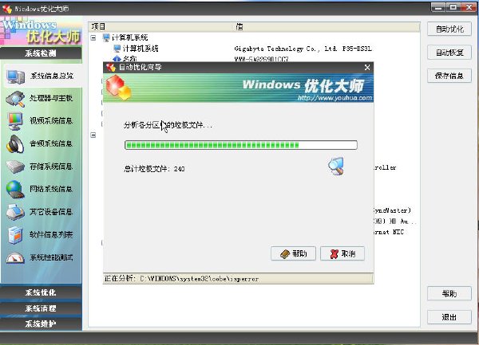Screen dimensions: 479x345
Task: Click the 保存信息 button
Action: (449, 76)
